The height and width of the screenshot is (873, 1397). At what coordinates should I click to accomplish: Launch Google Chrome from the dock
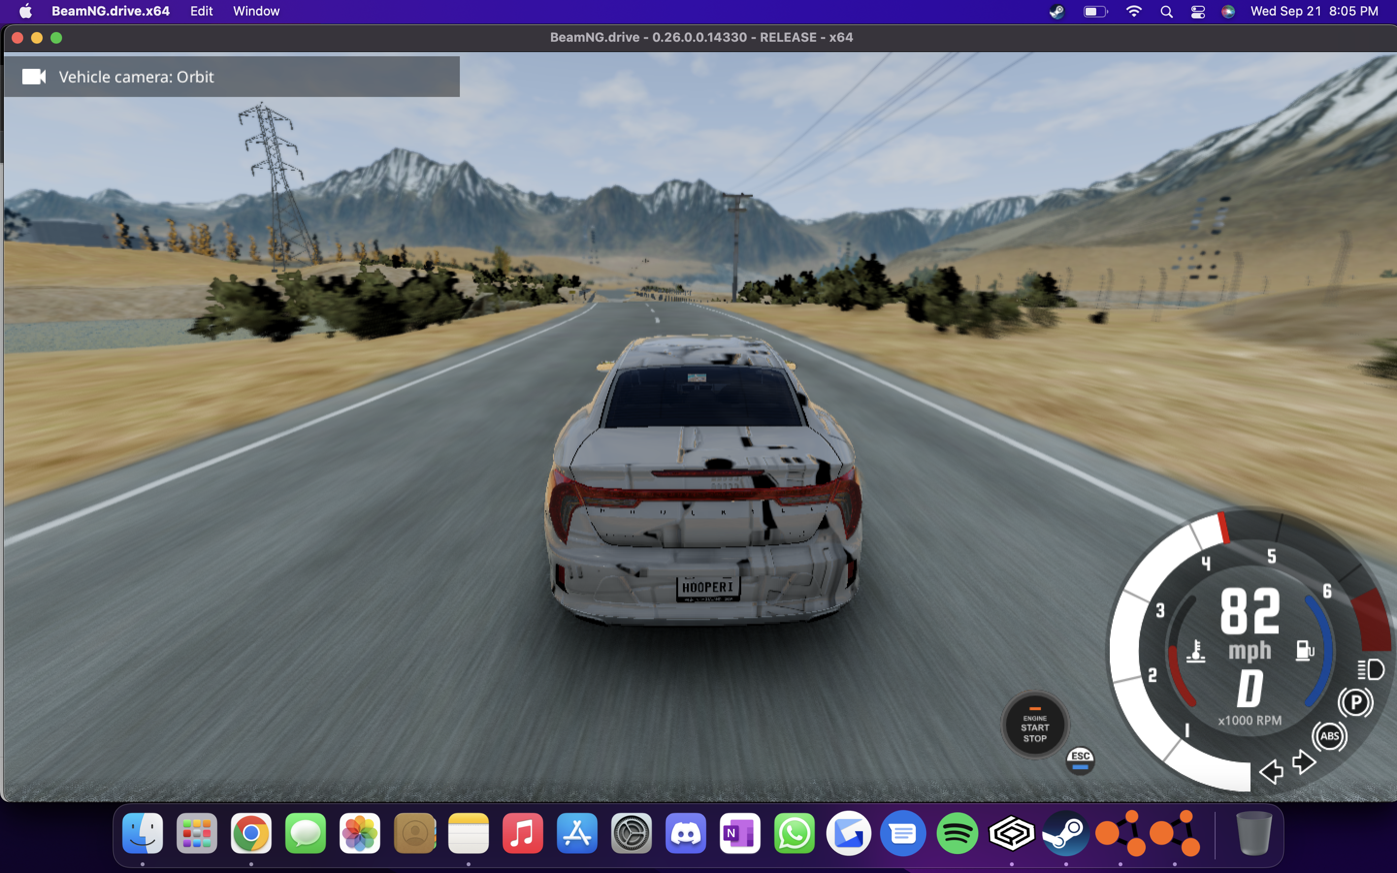point(251,833)
